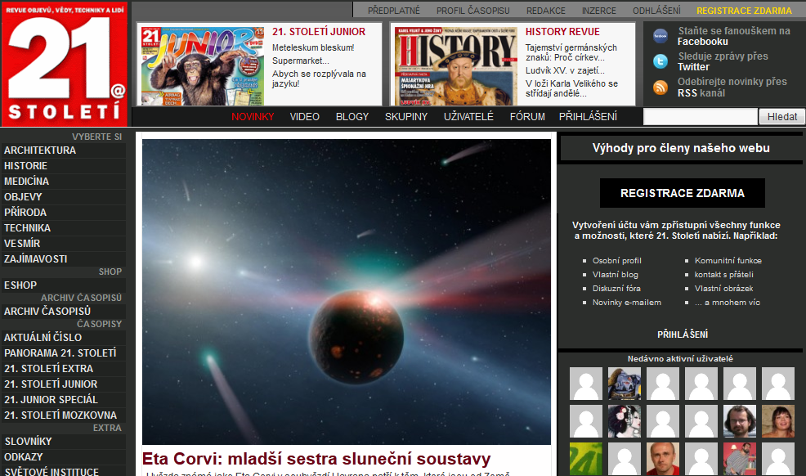806x476 pixels.
Task: Select VIDEO in the navigation bar
Action: point(305,117)
